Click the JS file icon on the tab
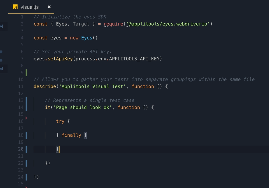The width and height of the screenshot is (269, 188). coord(15,7)
